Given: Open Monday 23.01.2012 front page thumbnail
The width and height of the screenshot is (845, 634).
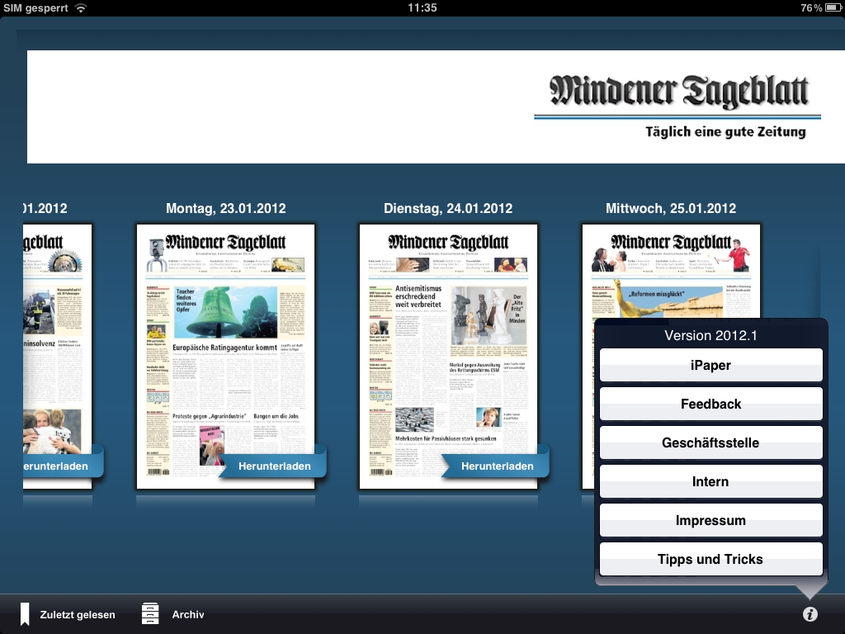Looking at the screenshot, I should (225, 357).
